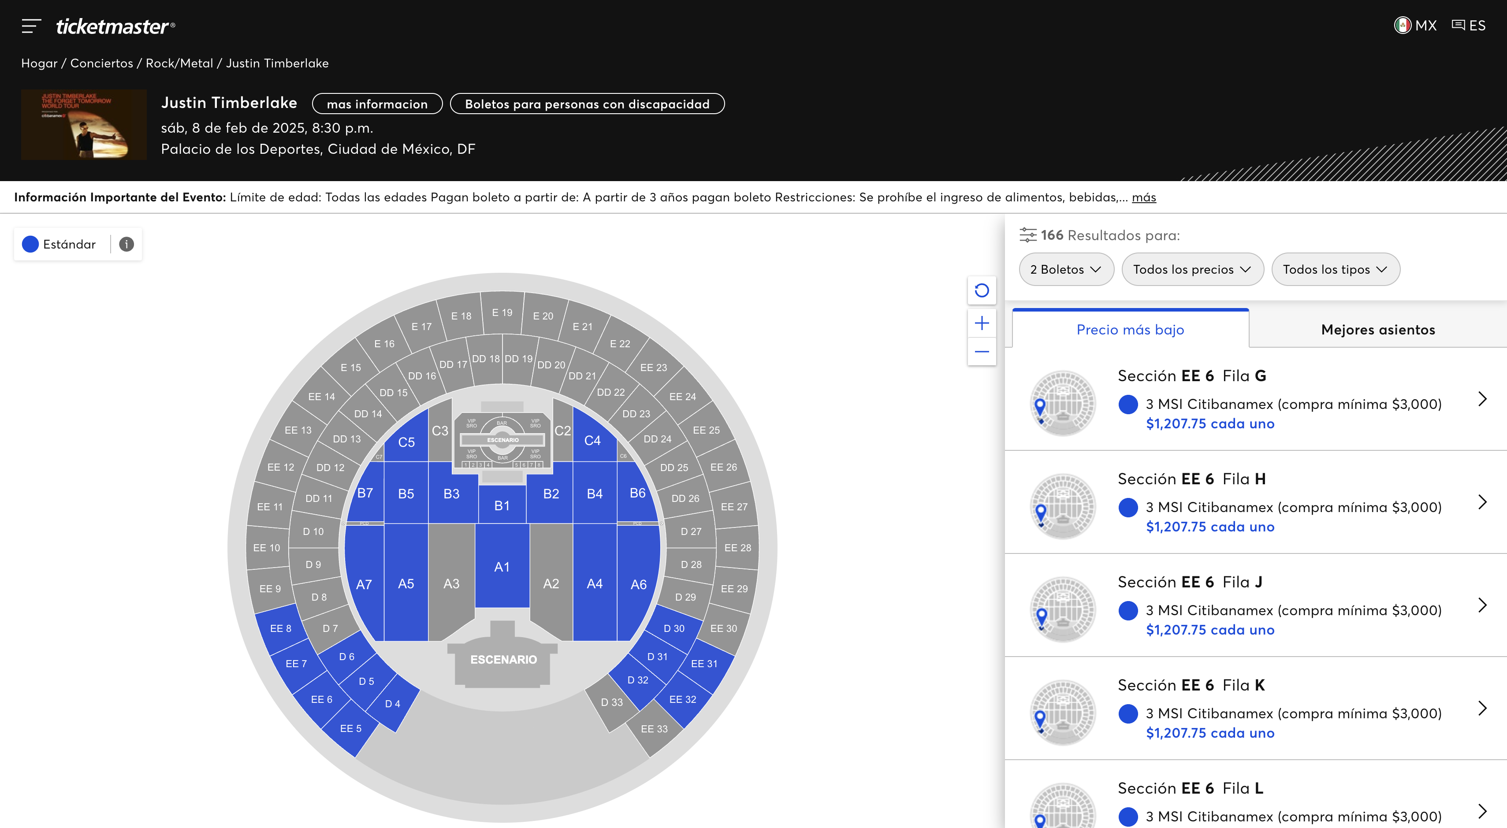Screen dimensions: 1507x828
Task: Open the 2 Boletos dropdown
Action: point(1066,269)
